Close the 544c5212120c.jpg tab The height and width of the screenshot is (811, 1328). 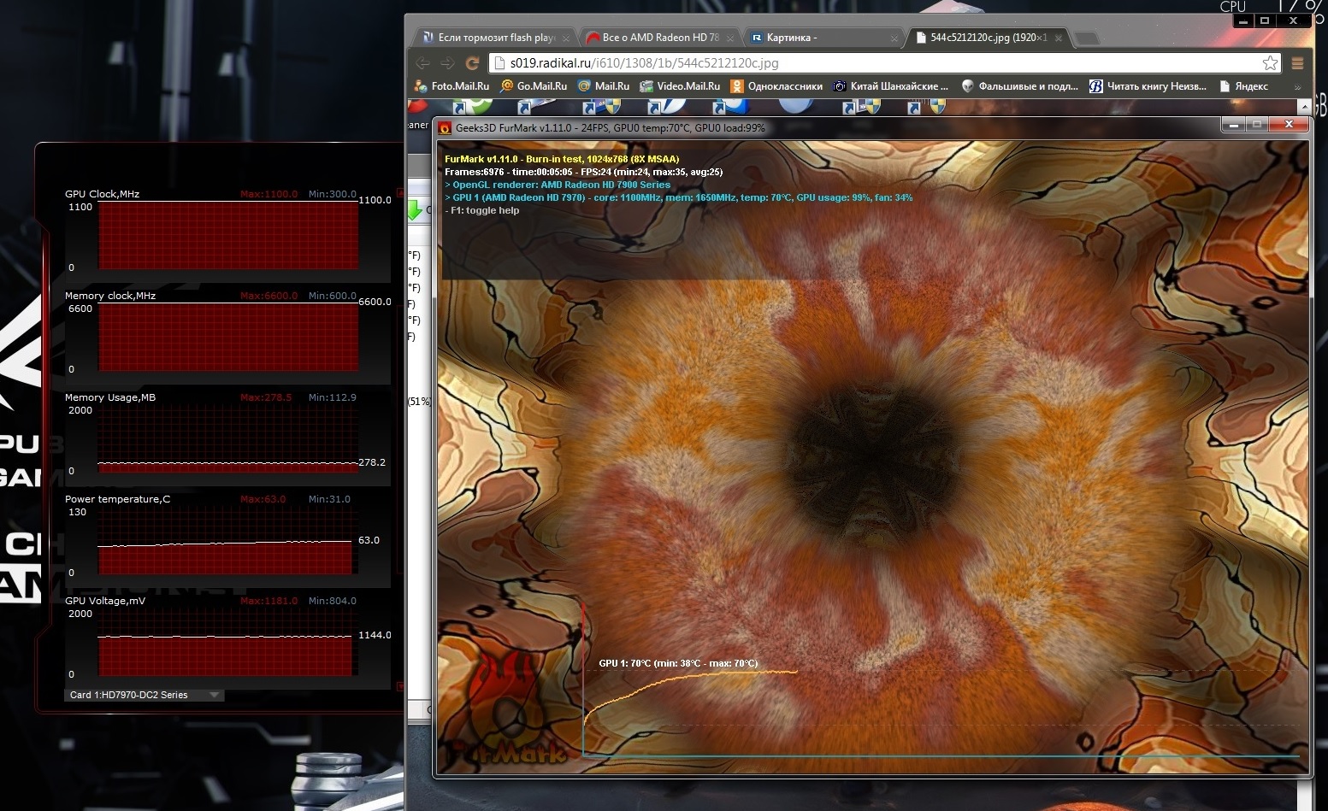[x=1059, y=38]
